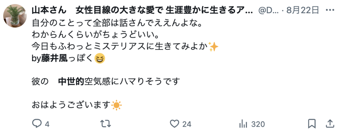Open the plant profile avatar
Image resolution: width=341 pixels, height=133 pixels.
click(x=15, y=16)
